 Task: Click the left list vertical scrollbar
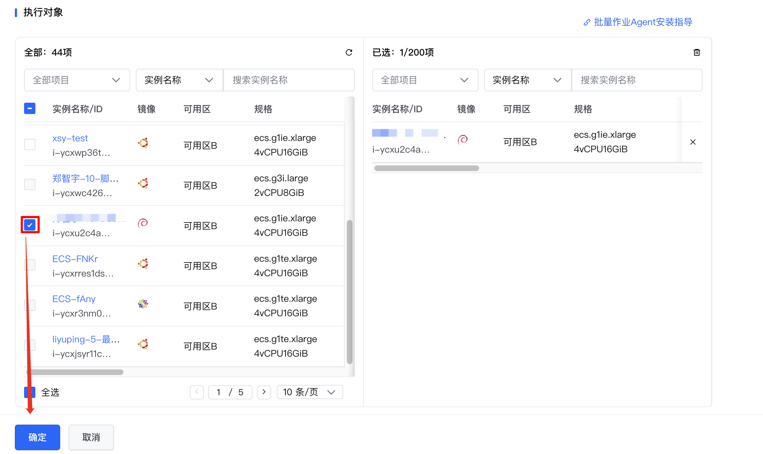coord(349,291)
